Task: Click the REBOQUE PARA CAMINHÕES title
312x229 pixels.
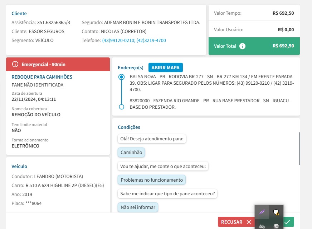Action: coord(42,77)
